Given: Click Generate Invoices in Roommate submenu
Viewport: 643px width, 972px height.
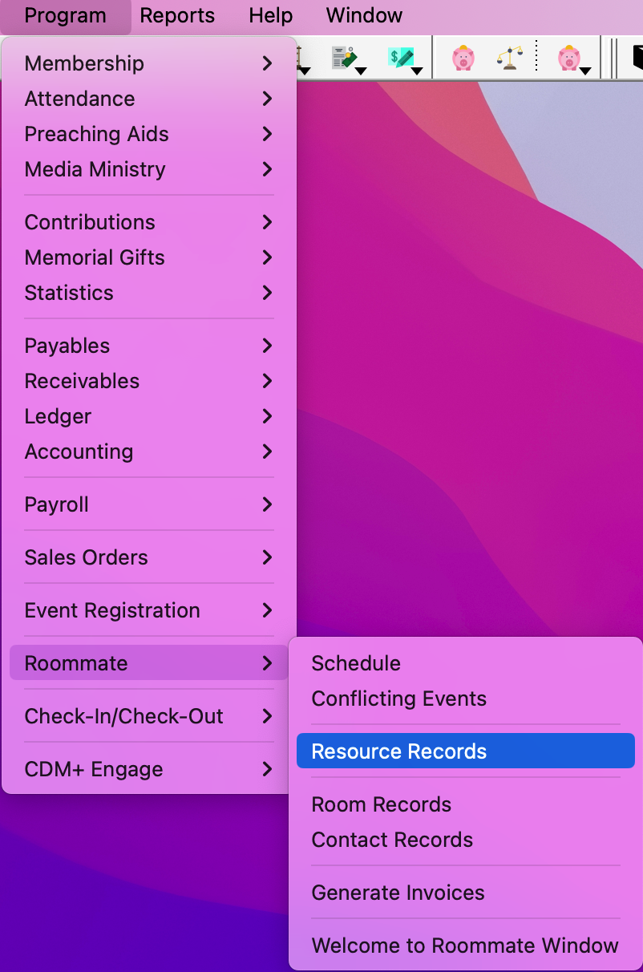Looking at the screenshot, I should click(398, 893).
